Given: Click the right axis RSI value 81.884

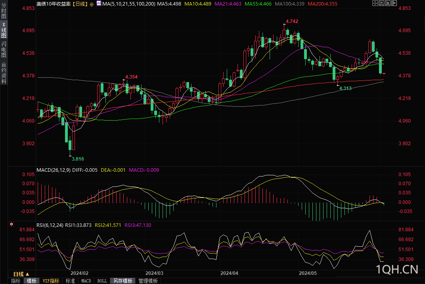Looking at the screenshot, I should tap(406, 230).
